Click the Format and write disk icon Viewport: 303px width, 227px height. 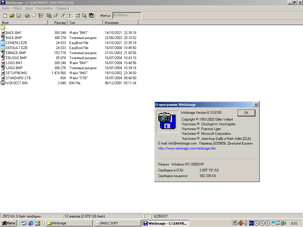pyautogui.click(x=63, y=16)
